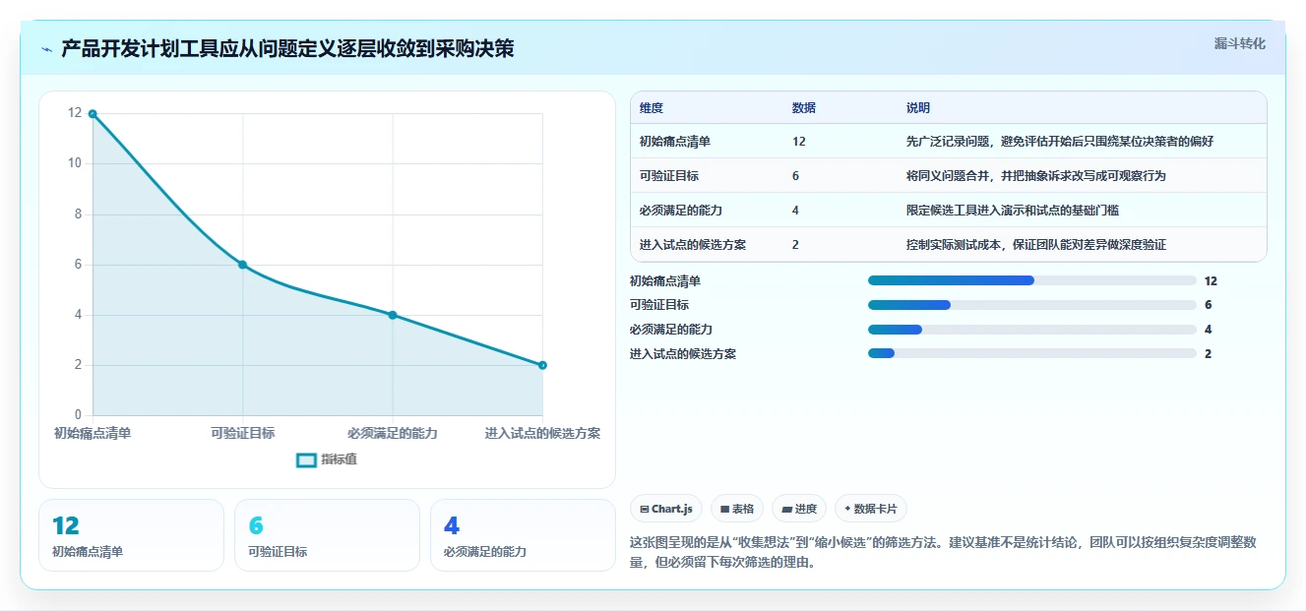Click the page title 产品开发计划工具
This screenshot has width=1306, height=611.
(x=287, y=48)
